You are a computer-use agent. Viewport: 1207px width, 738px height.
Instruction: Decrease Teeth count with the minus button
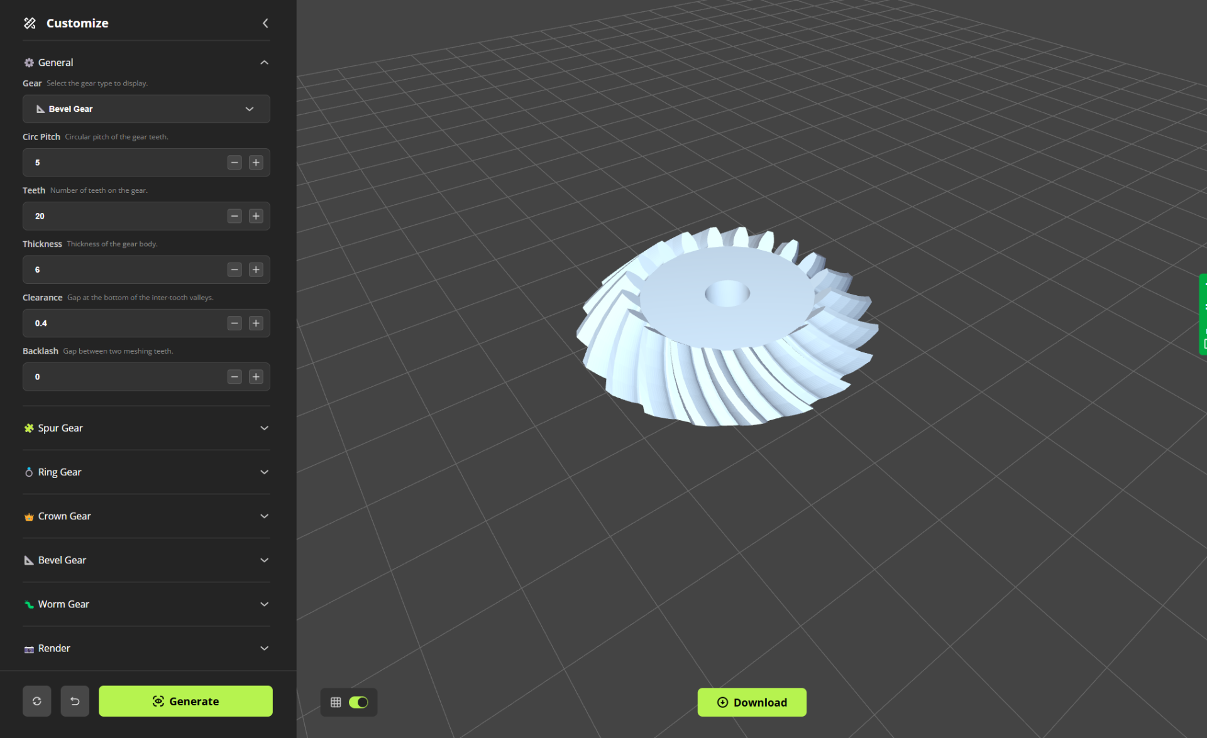pos(234,216)
